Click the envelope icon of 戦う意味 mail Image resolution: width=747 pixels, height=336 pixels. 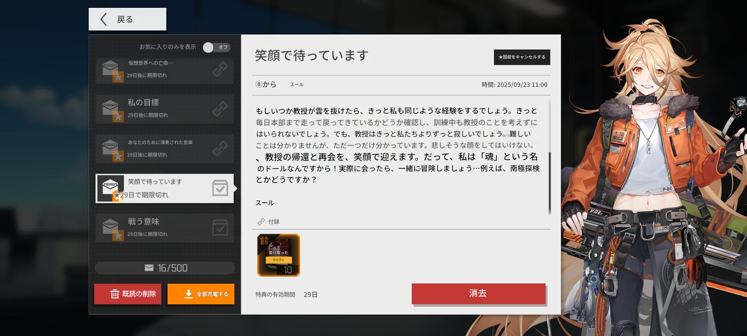tap(110, 226)
